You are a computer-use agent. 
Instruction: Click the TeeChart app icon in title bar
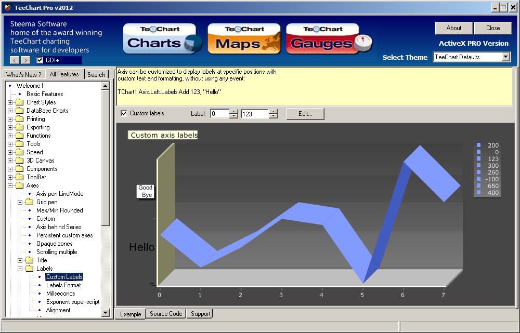click(x=8, y=7)
